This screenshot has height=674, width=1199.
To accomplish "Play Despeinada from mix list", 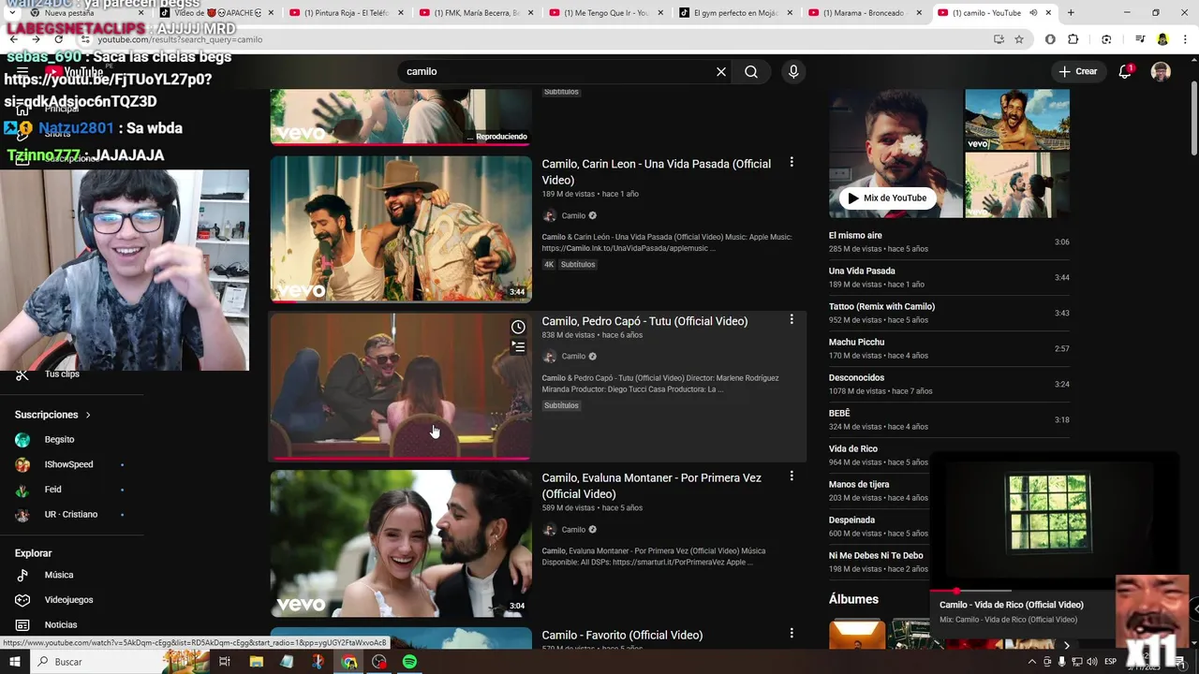I will click(x=878, y=527).
